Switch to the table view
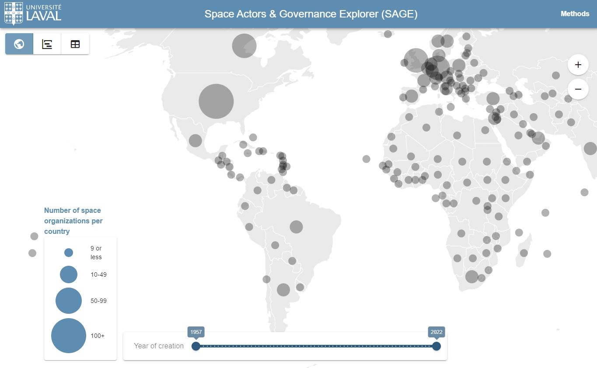The height and width of the screenshot is (368, 597). pos(75,44)
